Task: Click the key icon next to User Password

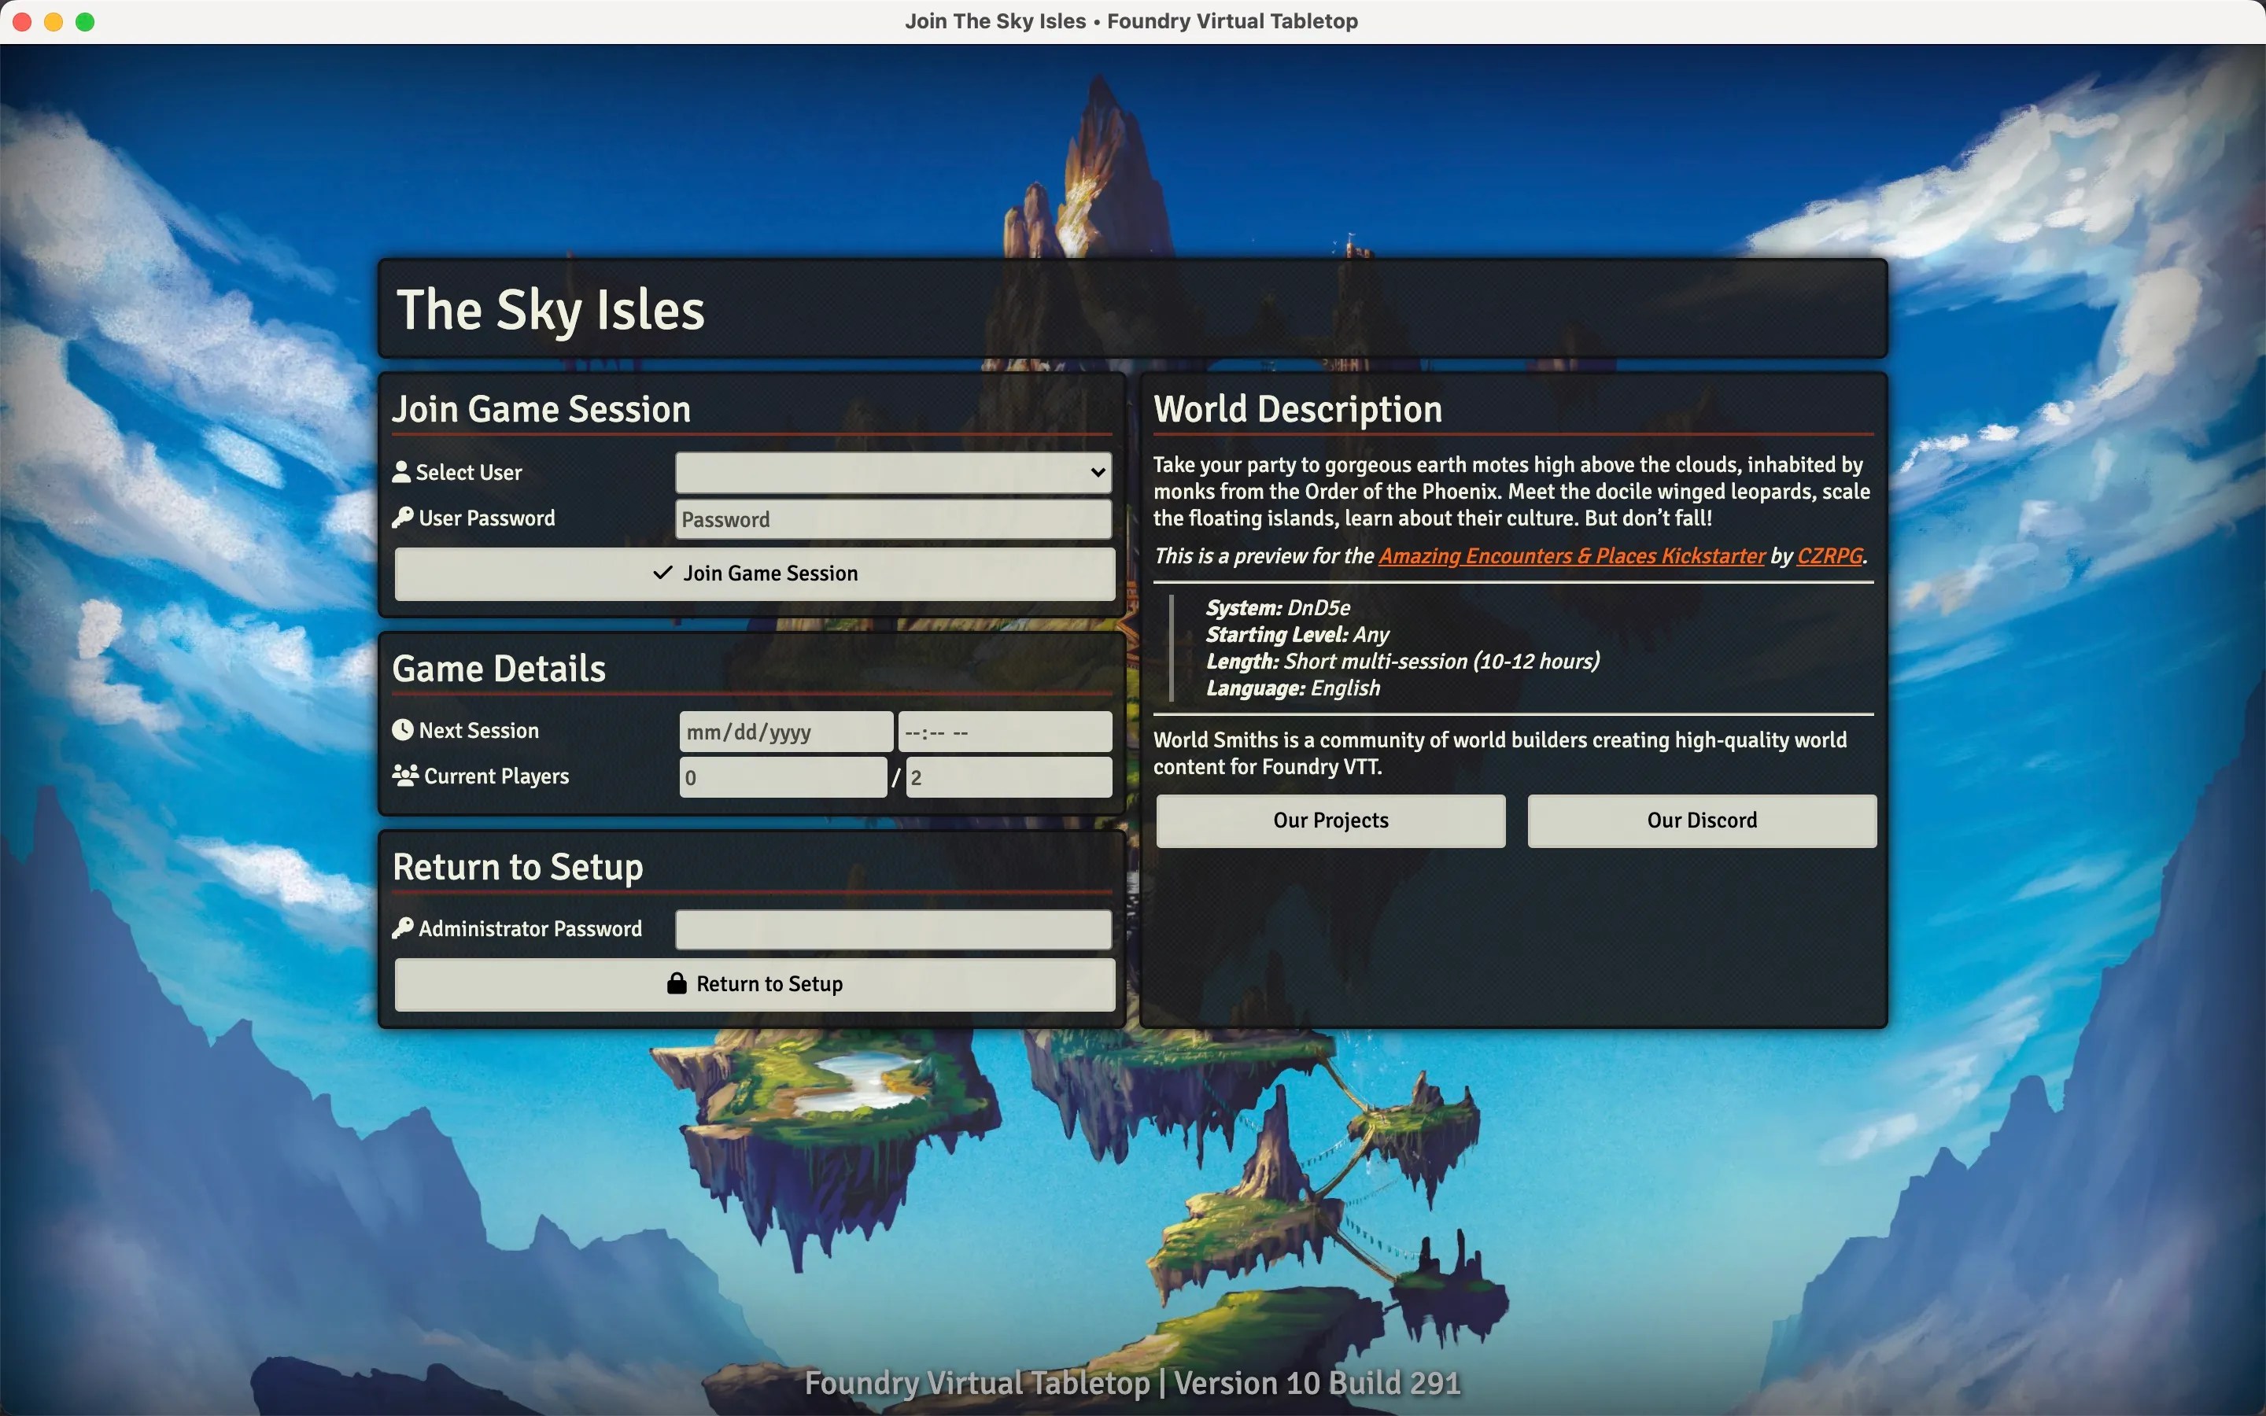Action: point(403,518)
